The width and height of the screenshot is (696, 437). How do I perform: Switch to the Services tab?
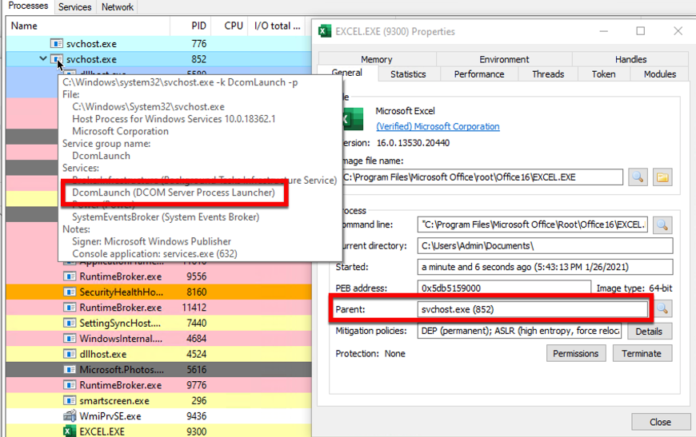[x=74, y=7]
